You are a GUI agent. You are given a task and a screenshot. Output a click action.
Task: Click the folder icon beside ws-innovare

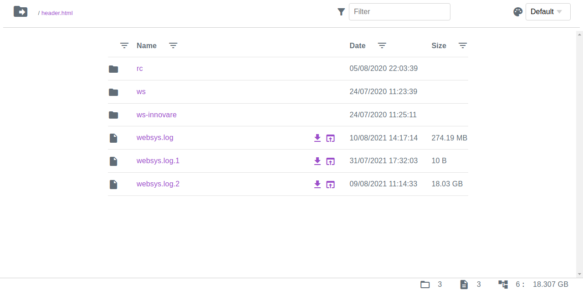(113, 115)
